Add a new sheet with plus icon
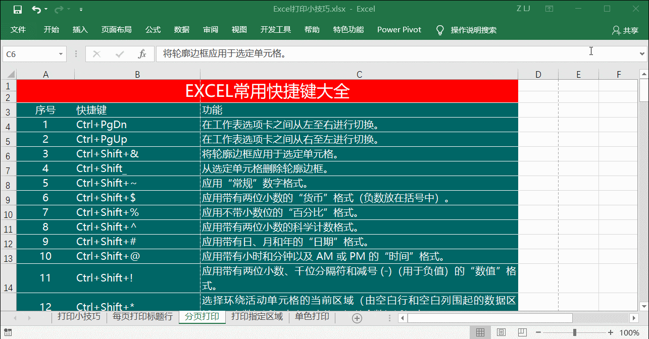Viewport: 649px width, 339px height. pos(357,318)
